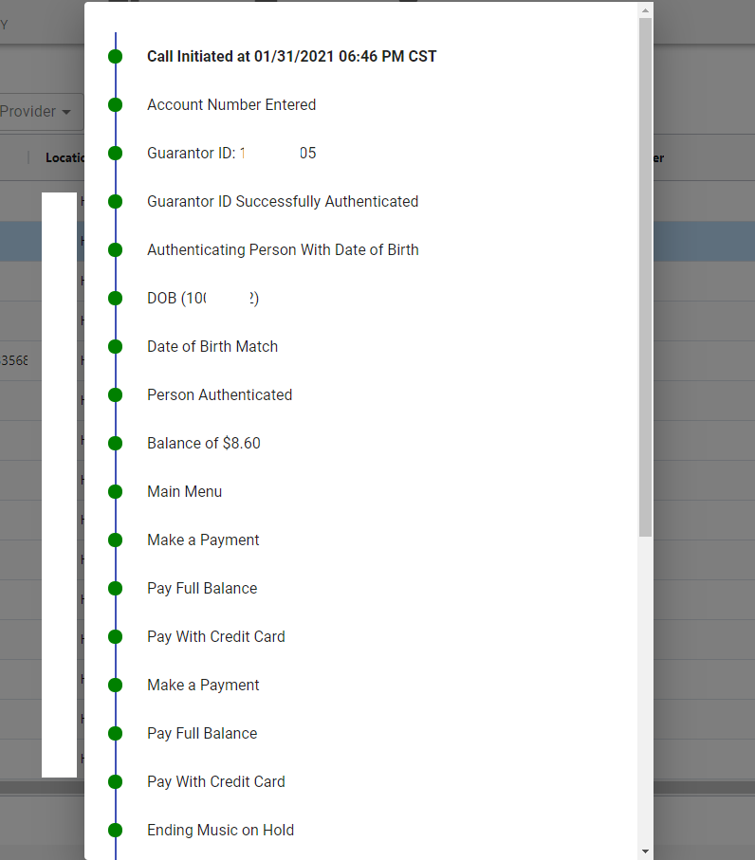The width and height of the screenshot is (755, 860).
Task: Open the Provider dropdown behind the dialog
Action: pos(36,112)
